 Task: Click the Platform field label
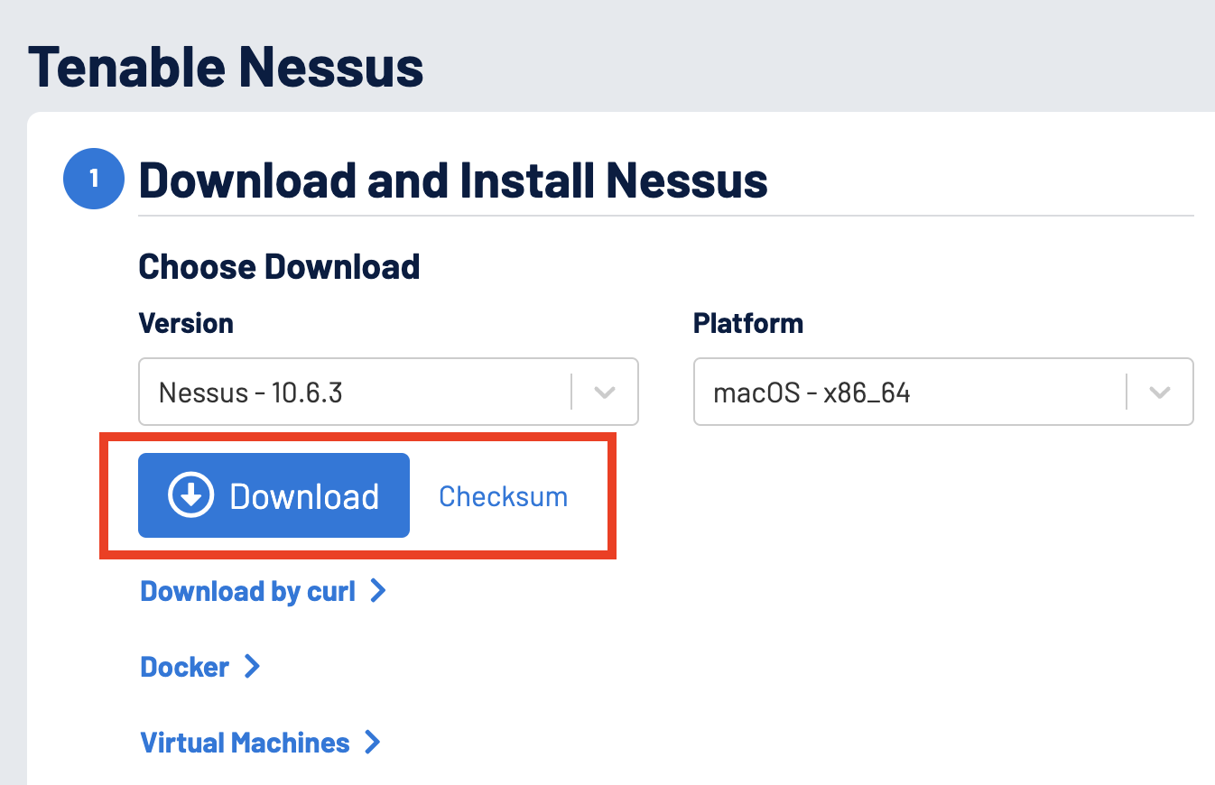(748, 323)
